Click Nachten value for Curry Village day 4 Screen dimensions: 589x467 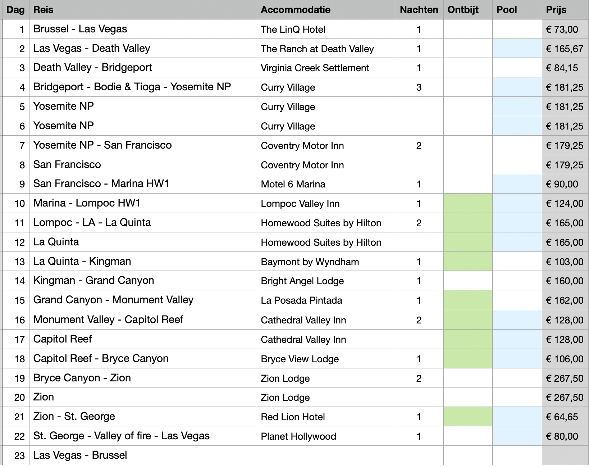click(x=419, y=87)
